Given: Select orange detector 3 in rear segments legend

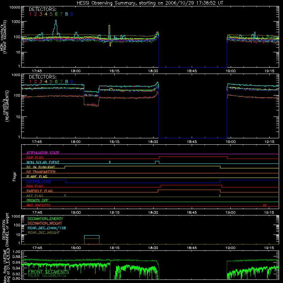Looking at the screenshot, I should pyautogui.click(x=41, y=82).
